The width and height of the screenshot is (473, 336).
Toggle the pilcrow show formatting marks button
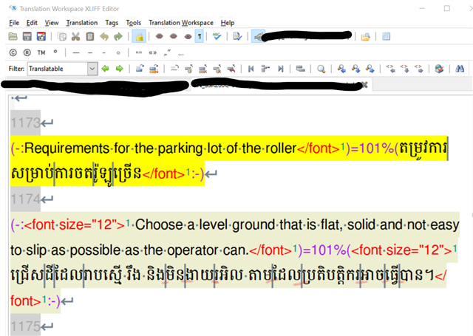coord(199,36)
